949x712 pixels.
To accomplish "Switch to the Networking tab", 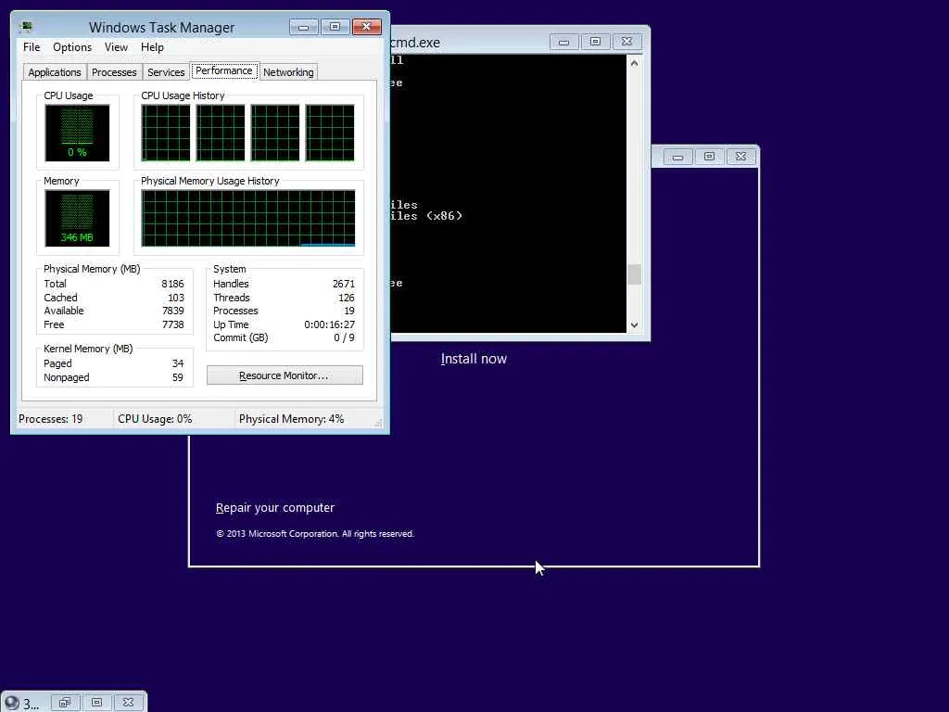I will coord(288,72).
